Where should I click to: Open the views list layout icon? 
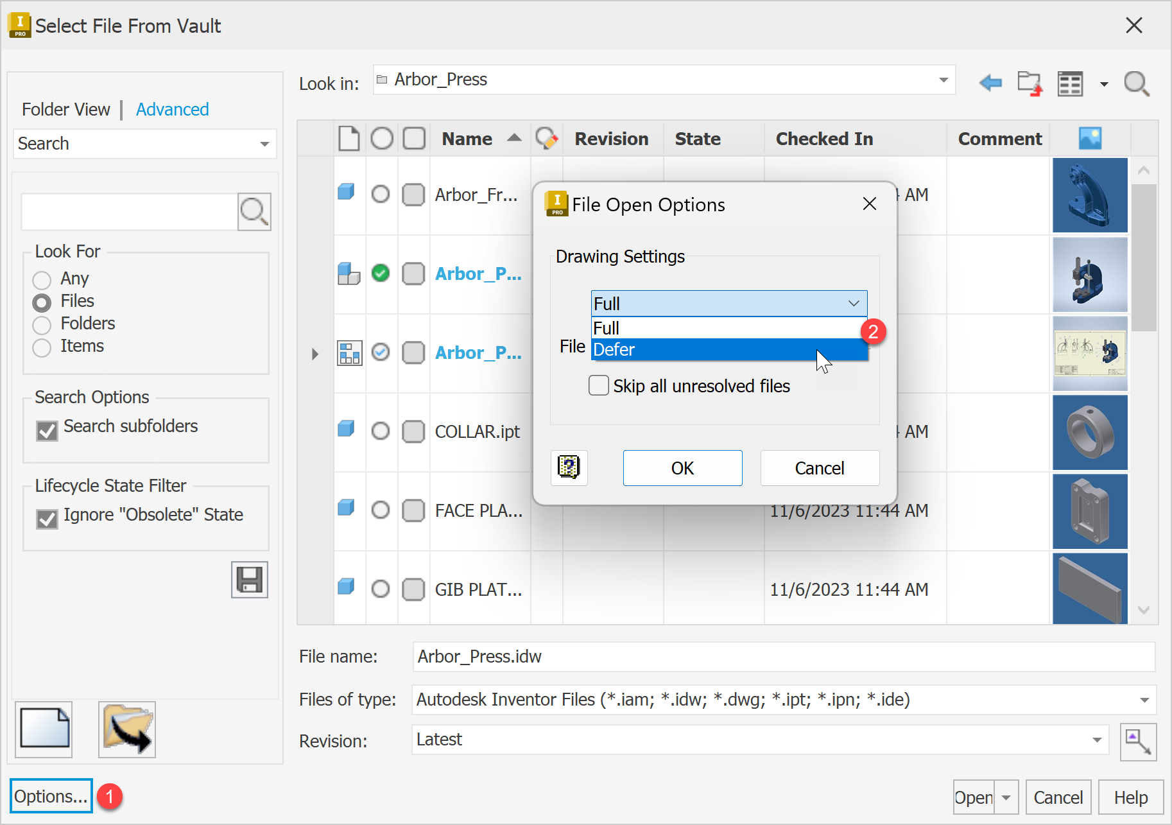(1071, 83)
